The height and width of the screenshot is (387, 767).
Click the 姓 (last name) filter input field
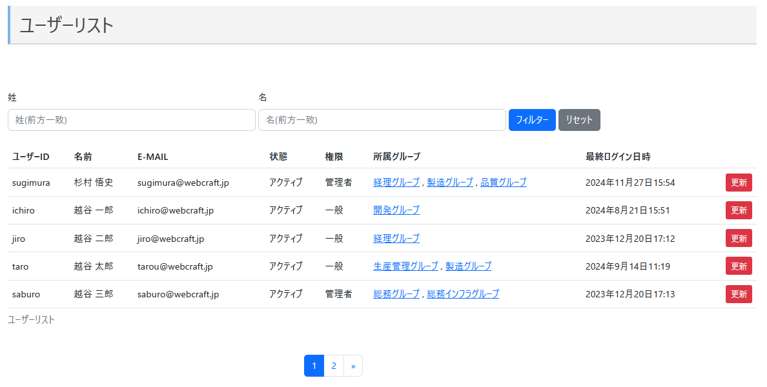131,120
